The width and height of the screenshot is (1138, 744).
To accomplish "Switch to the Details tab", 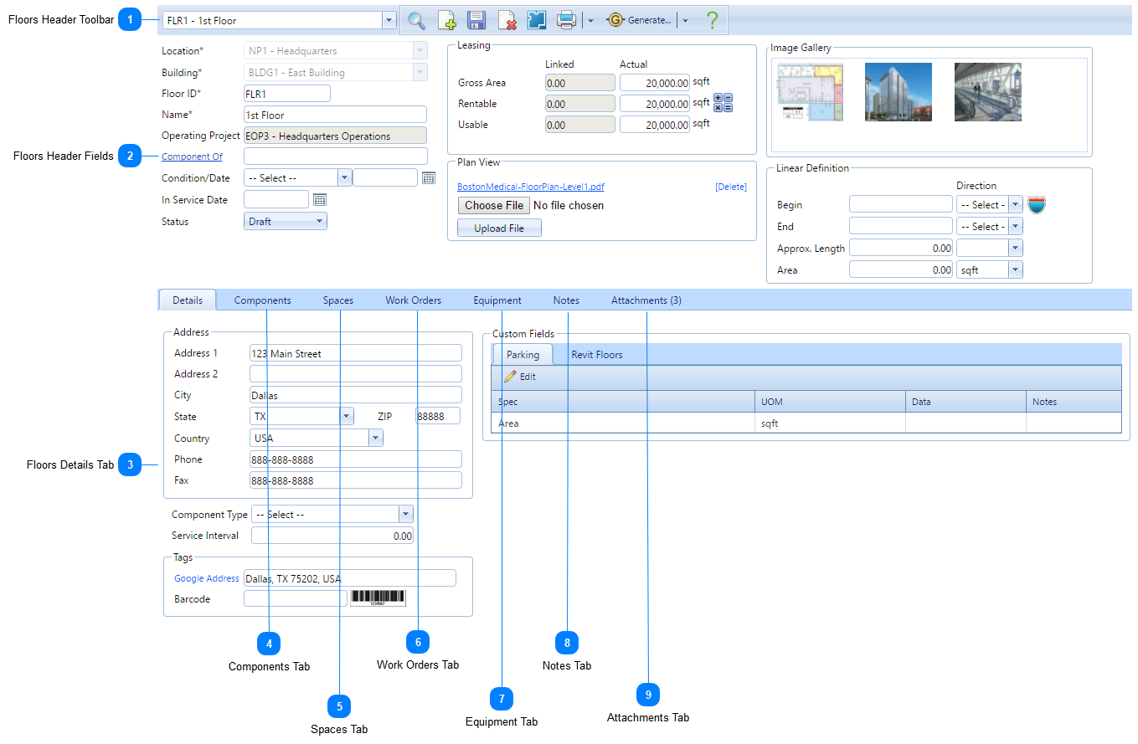I will [x=188, y=300].
